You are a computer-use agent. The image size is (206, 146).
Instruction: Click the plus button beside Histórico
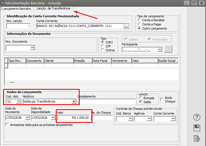74,101
